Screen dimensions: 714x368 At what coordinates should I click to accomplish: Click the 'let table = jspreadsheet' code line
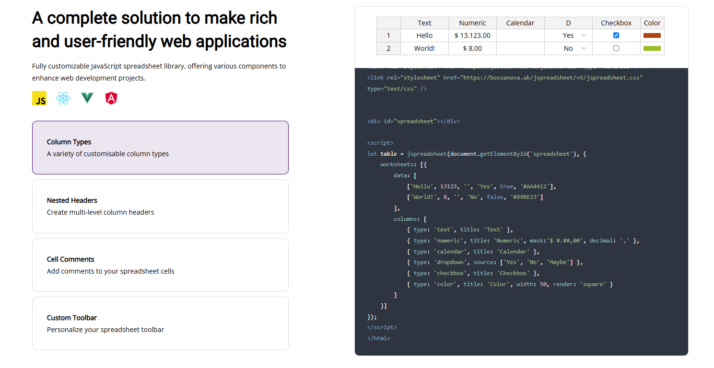tap(477, 154)
